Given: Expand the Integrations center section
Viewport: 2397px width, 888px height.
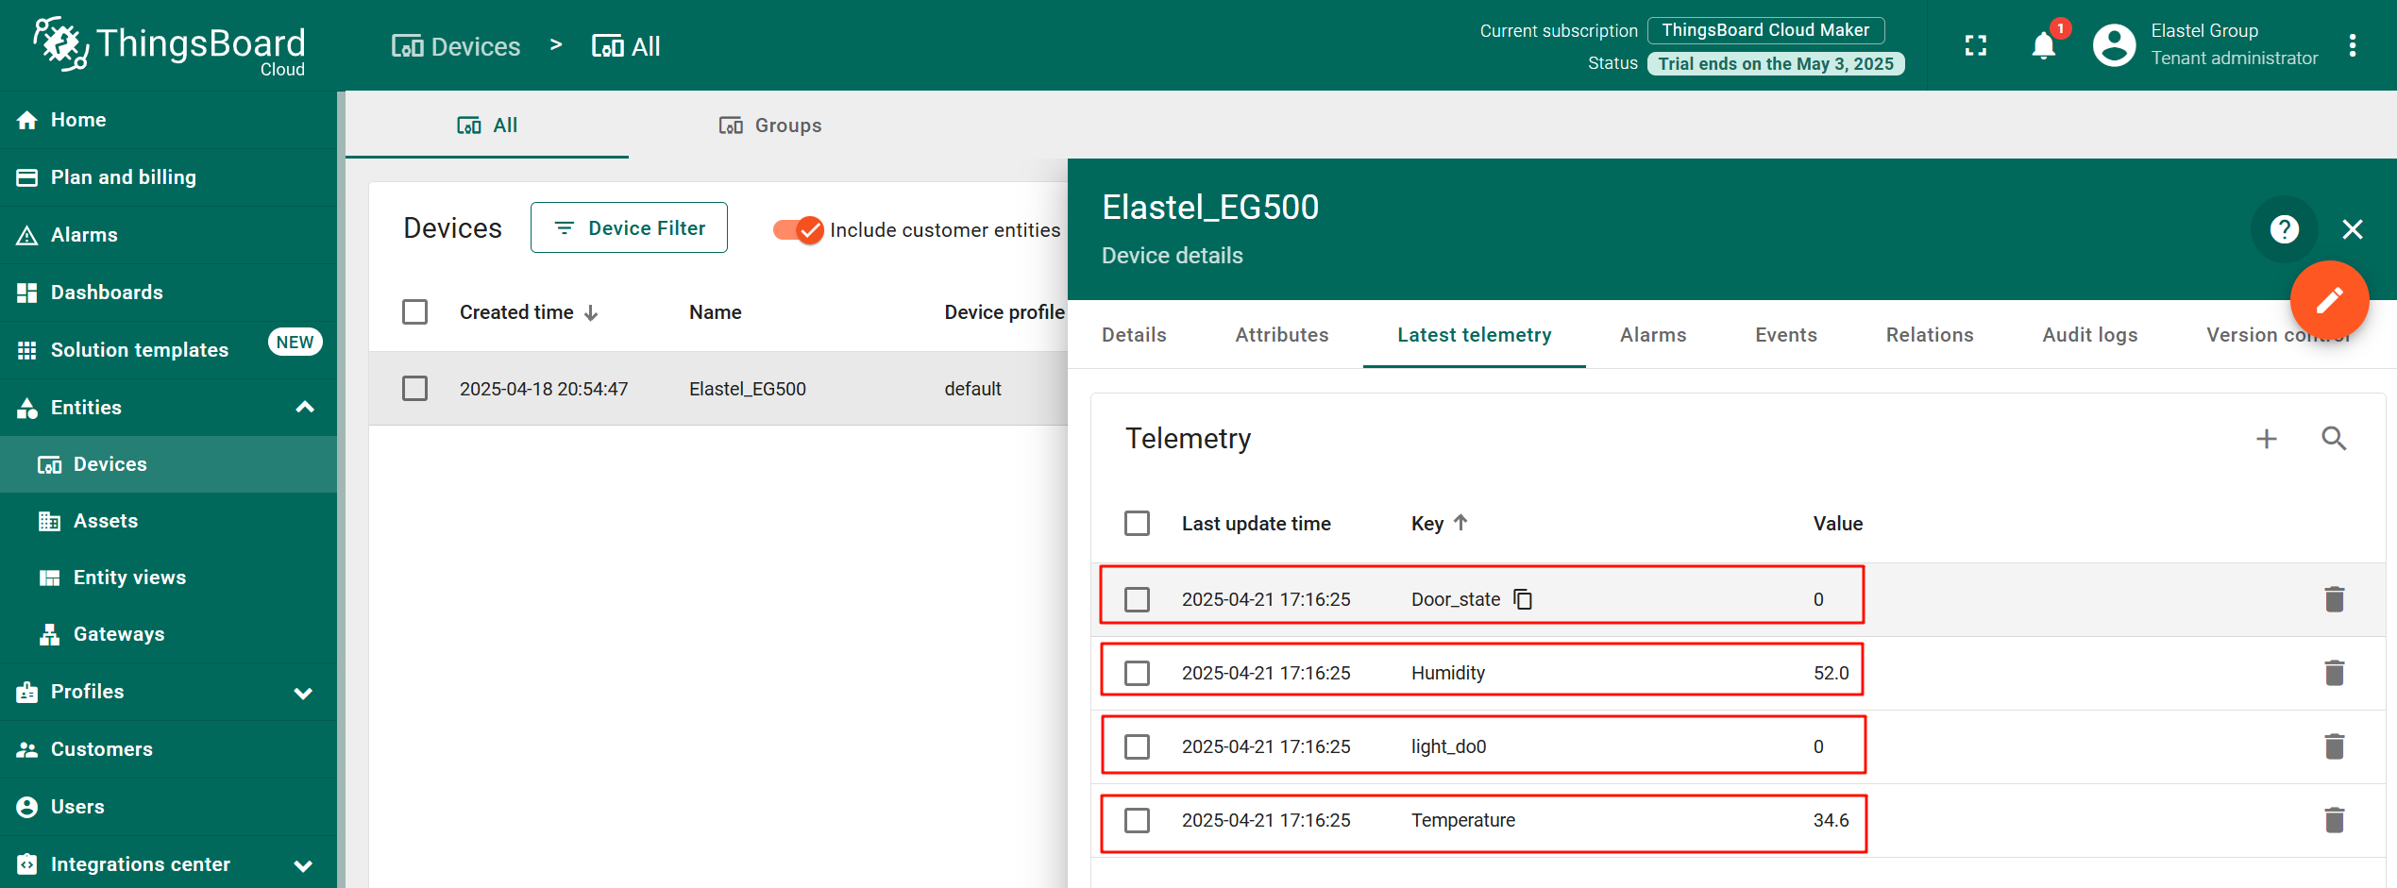Looking at the screenshot, I should pos(302,864).
